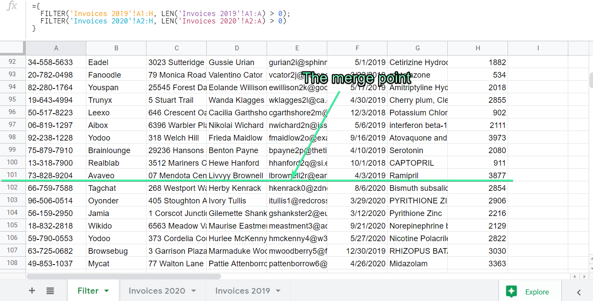
Task: Add a new sheet with plus icon
Action: point(32,291)
